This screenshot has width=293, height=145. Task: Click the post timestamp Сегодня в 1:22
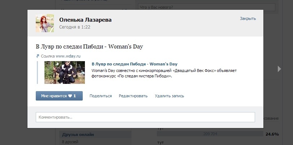click(75, 27)
